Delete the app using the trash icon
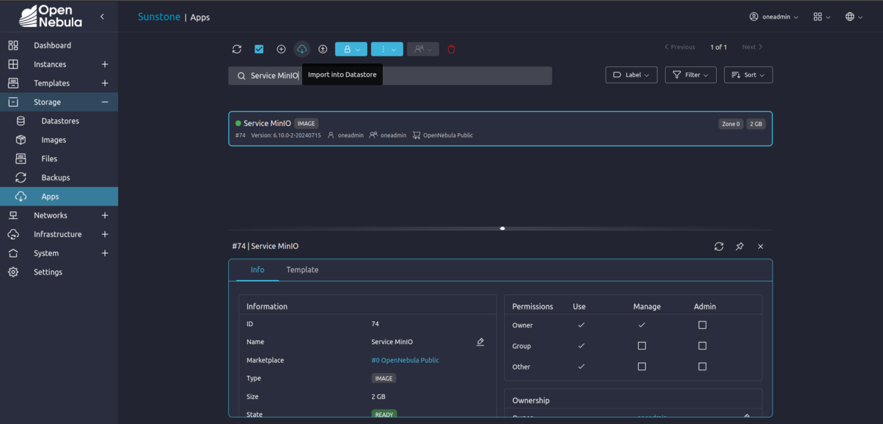The image size is (883, 424). tap(451, 49)
